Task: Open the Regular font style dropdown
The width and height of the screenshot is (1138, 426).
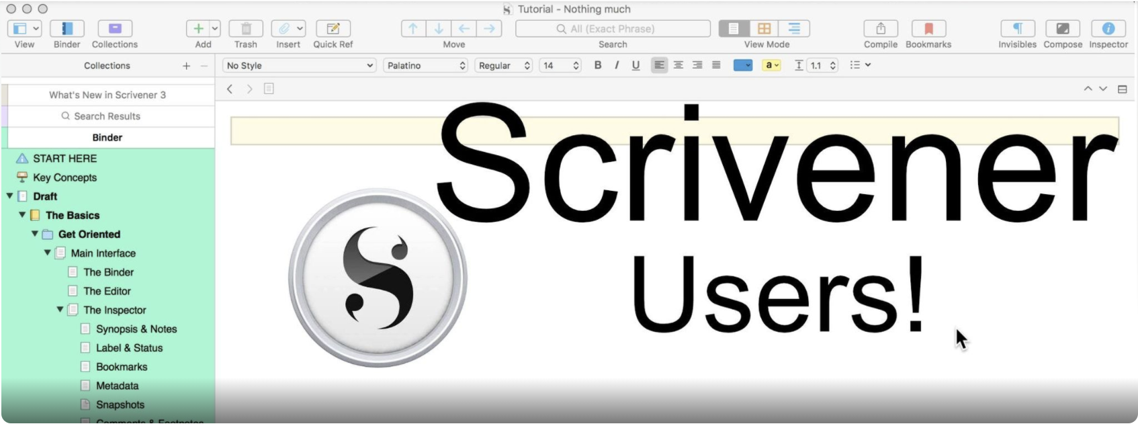Action: [504, 65]
